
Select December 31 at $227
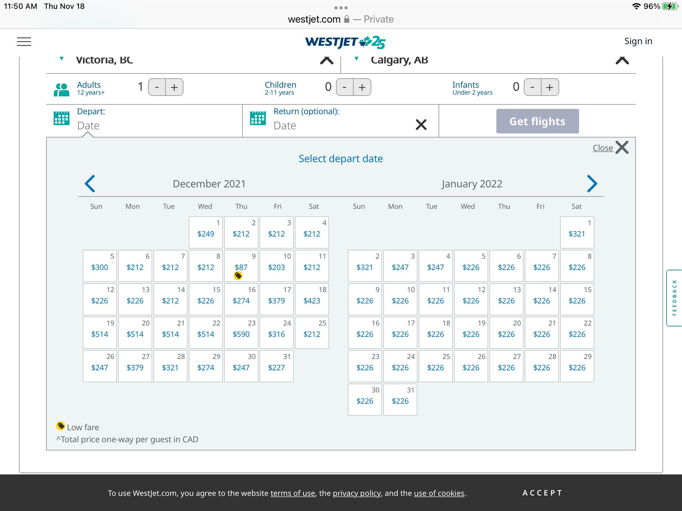[x=277, y=366]
